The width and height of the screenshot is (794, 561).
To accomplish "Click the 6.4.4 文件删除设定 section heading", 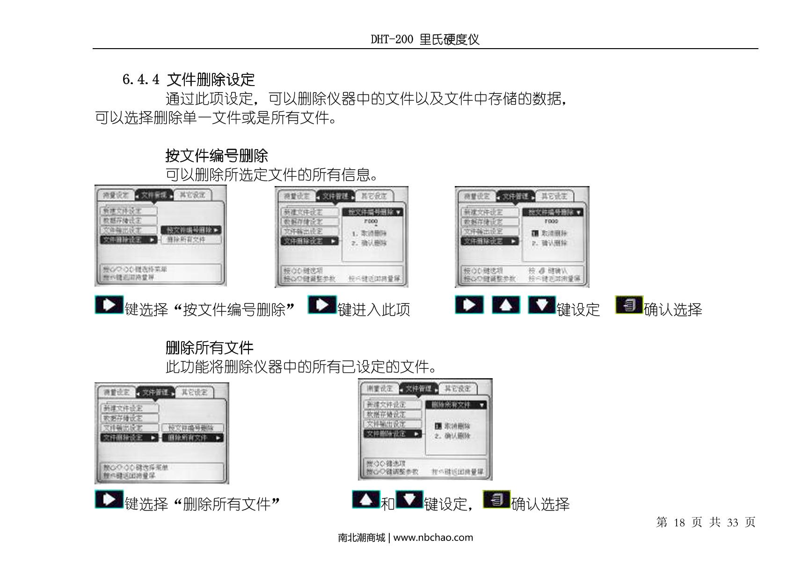I will (x=189, y=79).
